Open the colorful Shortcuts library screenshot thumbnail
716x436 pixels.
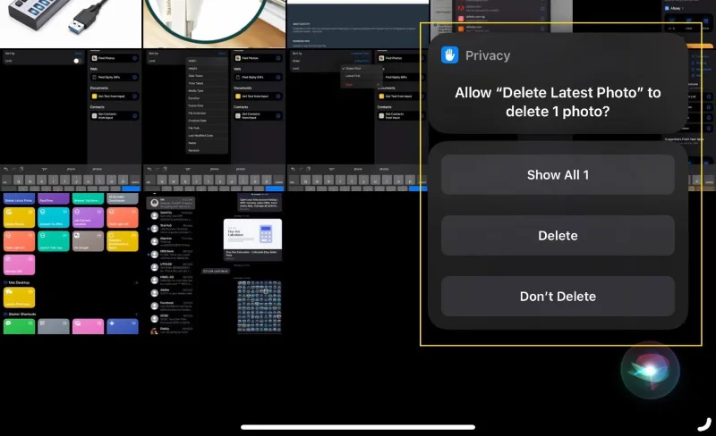71,264
